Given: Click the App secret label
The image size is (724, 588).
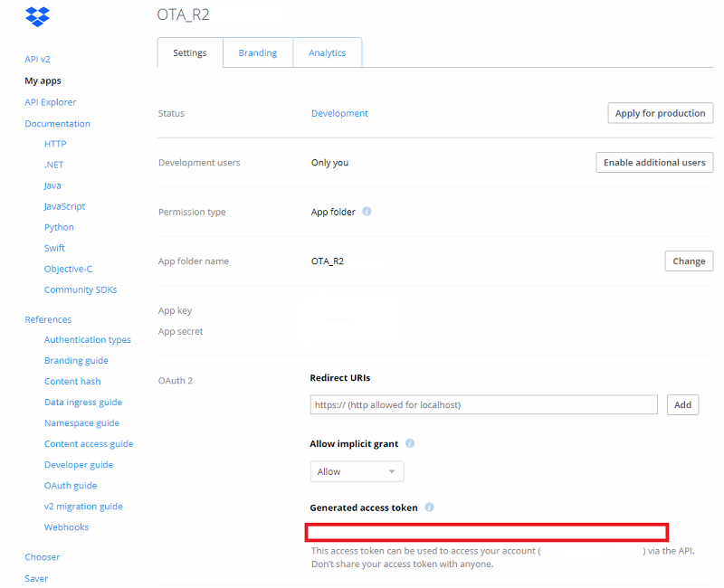Looking at the screenshot, I should 180,331.
